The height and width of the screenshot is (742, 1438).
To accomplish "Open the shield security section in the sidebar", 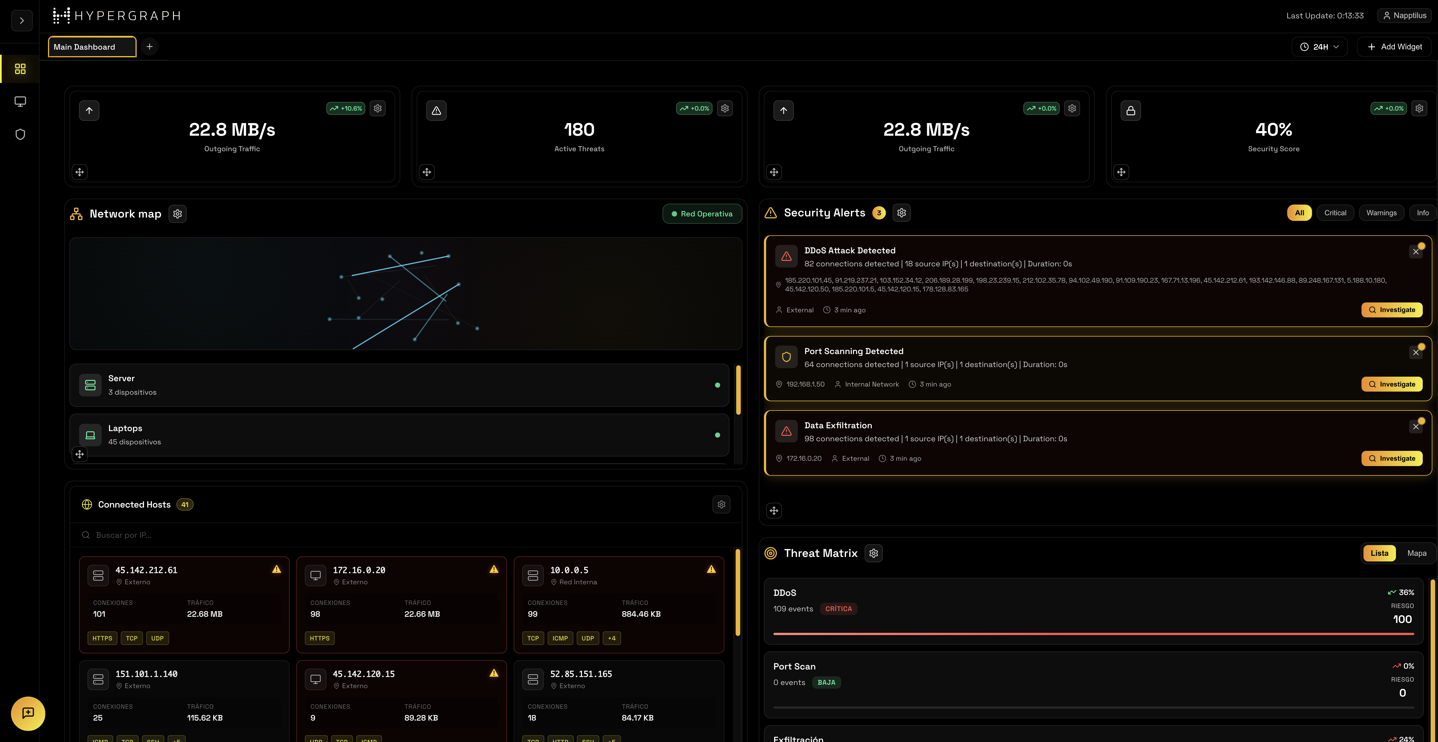I will [20, 134].
